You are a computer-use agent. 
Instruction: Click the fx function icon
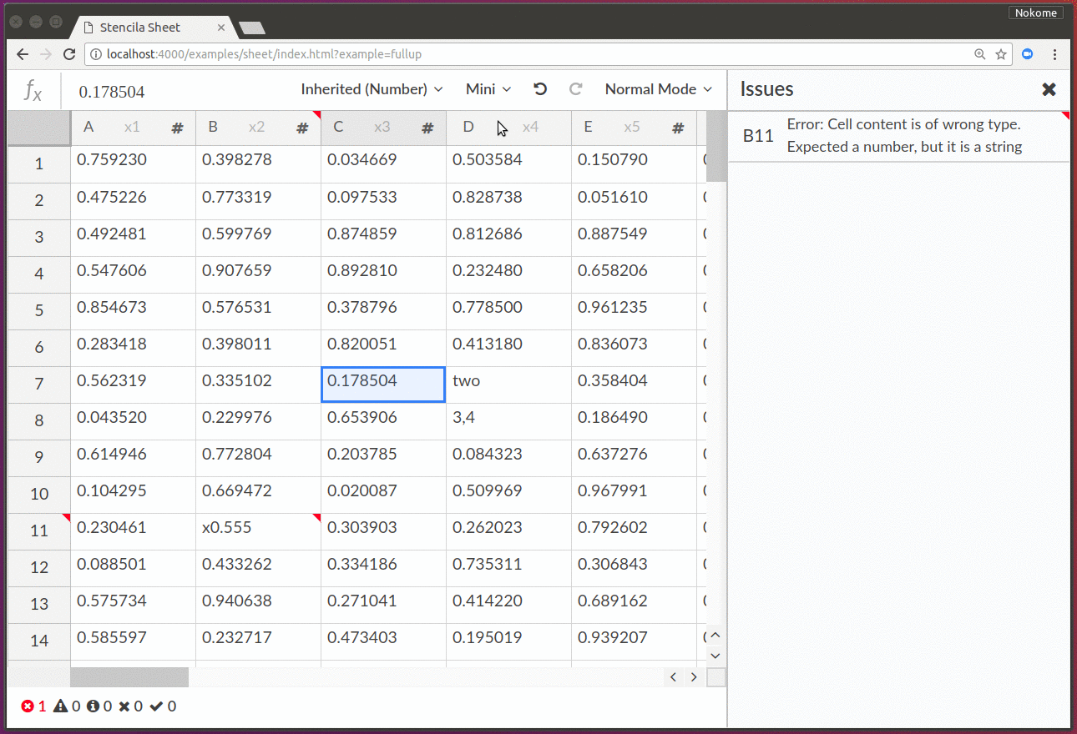coord(33,90)
